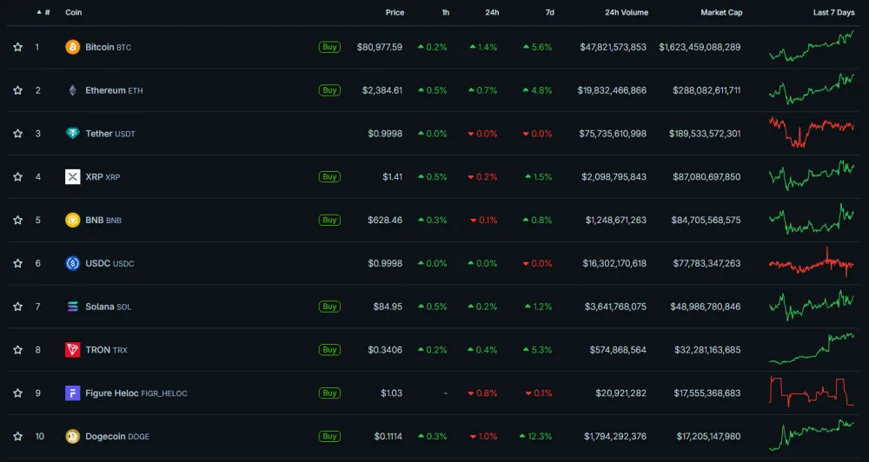Image resolution: width=869 pixels, height=462 pixels.
Task: Click Ethereum market cap $288,082,611,711
Action: pos(706,90)
